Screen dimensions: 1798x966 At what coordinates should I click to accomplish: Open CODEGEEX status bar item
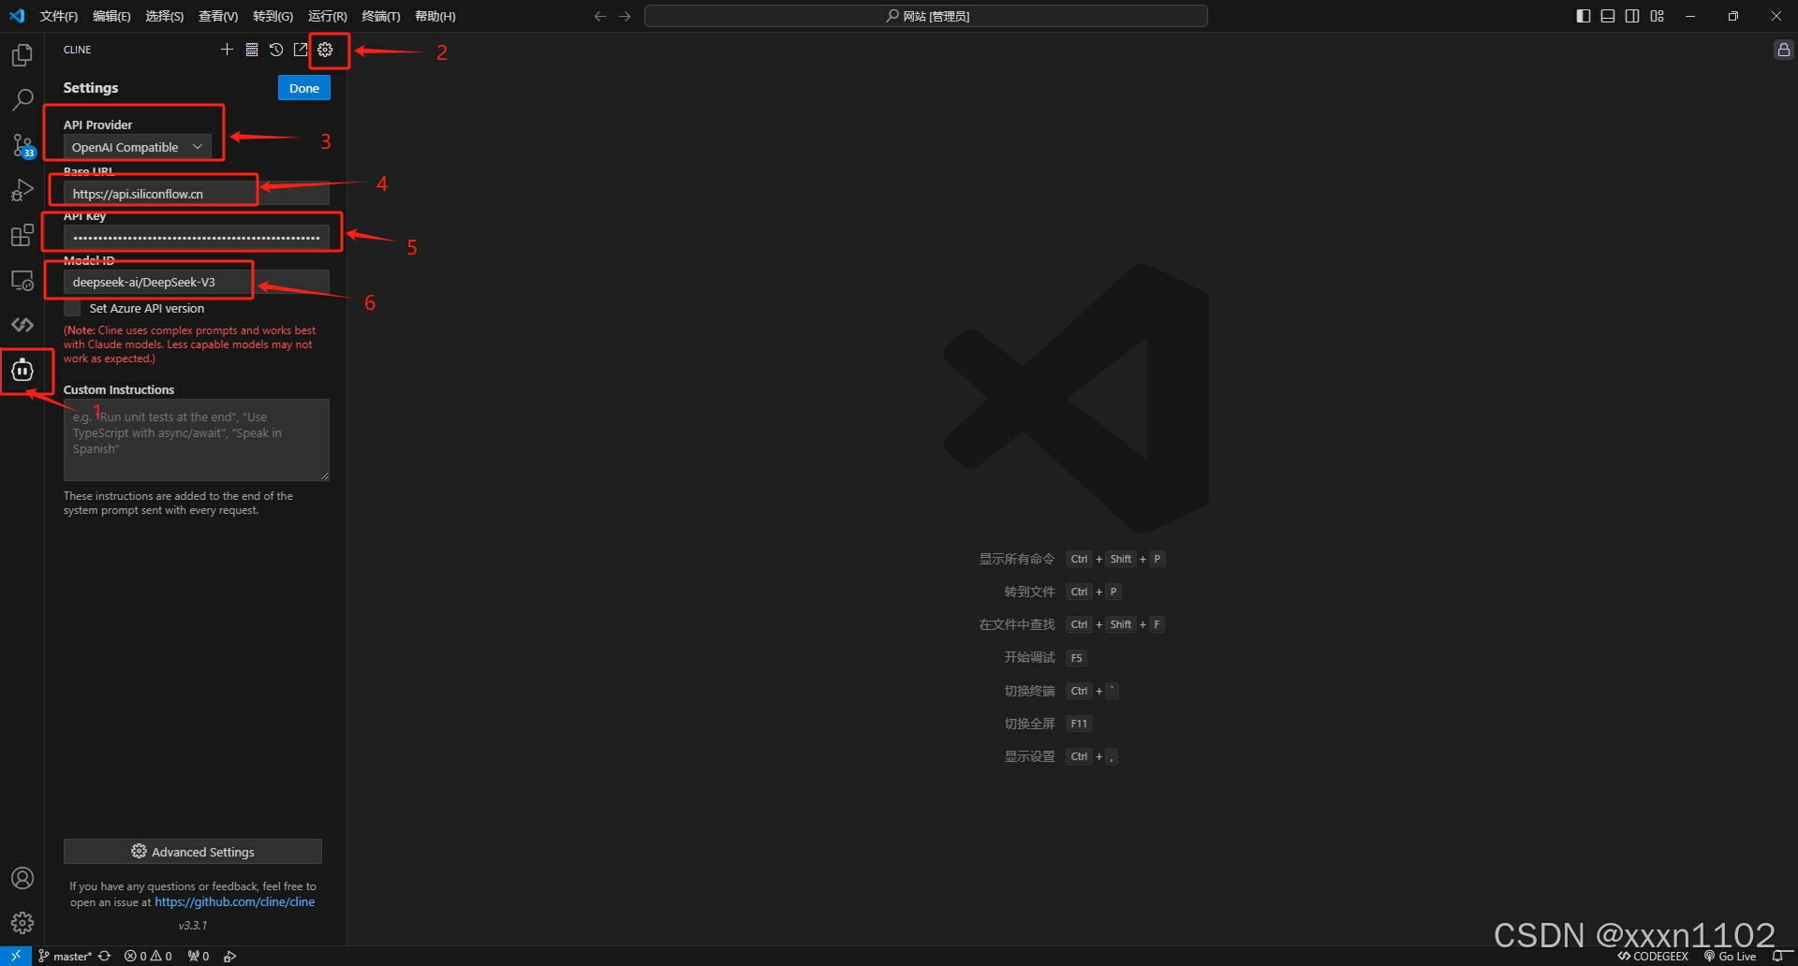[x=1654, y=956]
